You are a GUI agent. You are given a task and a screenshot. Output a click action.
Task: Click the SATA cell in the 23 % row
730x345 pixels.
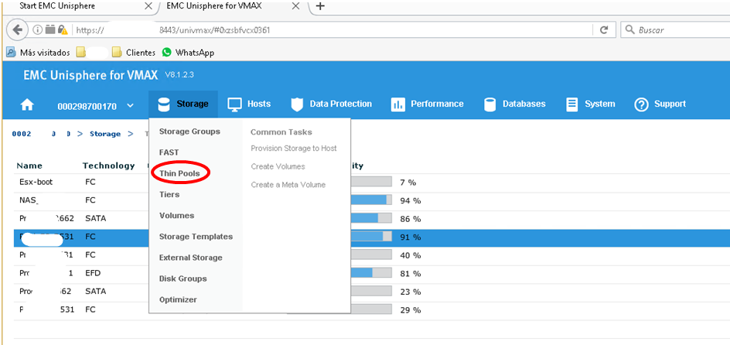(95, 292)
